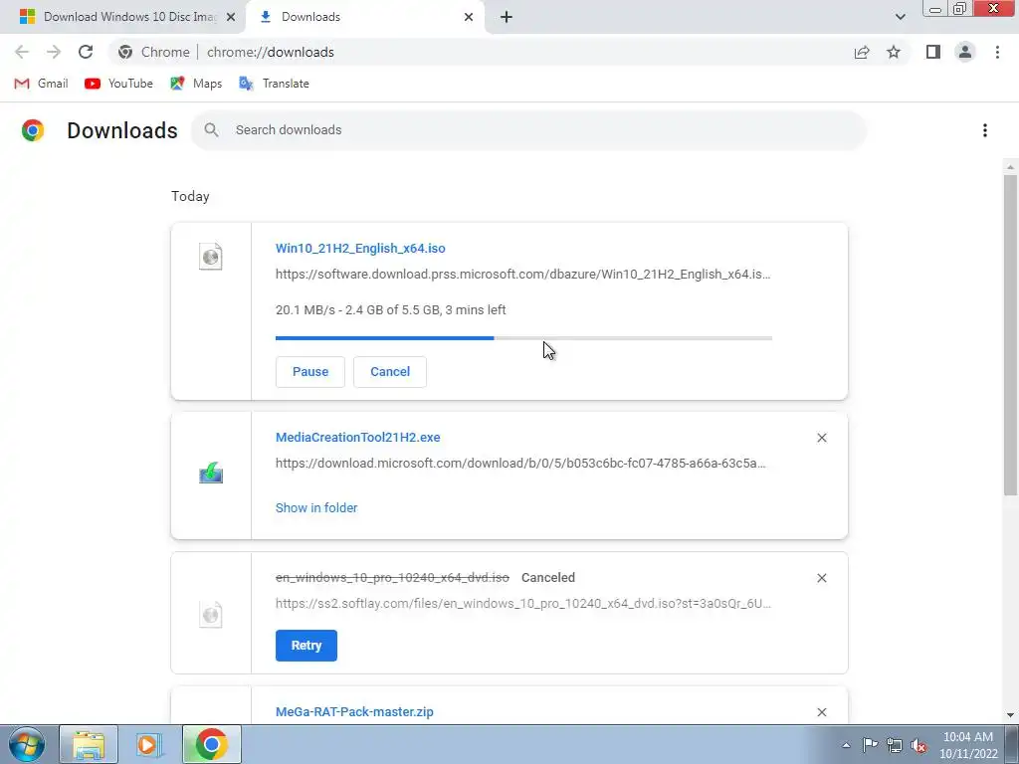This screenshot has height=764, width=1019.
Task: Click the Chrome logo beside Downloads heading
Action: 33,130
